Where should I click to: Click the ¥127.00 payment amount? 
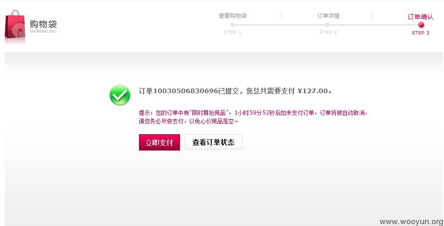pos(312,91)
